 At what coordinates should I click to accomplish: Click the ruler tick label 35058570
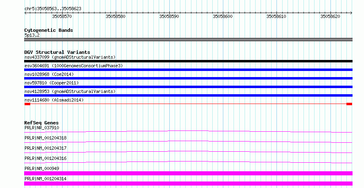(62, 16)
